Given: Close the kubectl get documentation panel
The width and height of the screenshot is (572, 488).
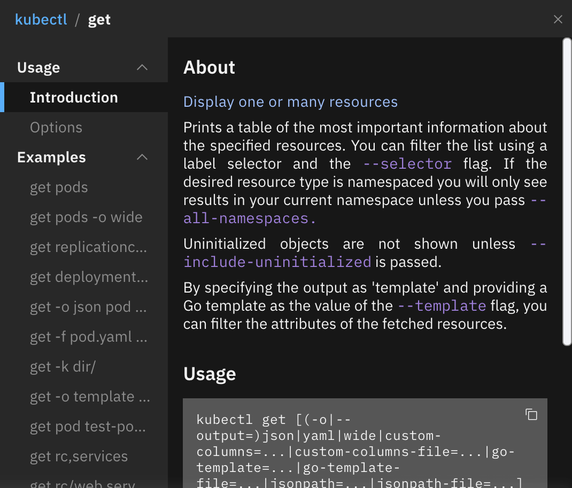Looking at the screenshot, I should [x=558, y=19].
